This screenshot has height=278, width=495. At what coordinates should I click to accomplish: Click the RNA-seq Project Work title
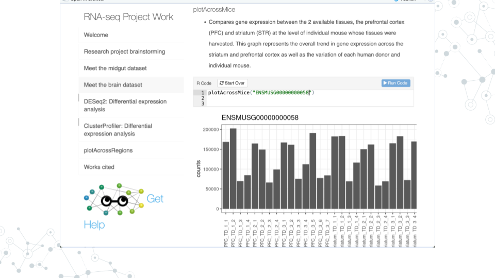point(128,17)
